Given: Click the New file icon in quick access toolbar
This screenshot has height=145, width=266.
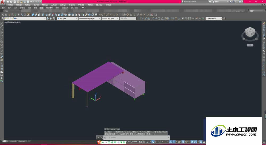Looking at the screenshot, I should (8, 2).
